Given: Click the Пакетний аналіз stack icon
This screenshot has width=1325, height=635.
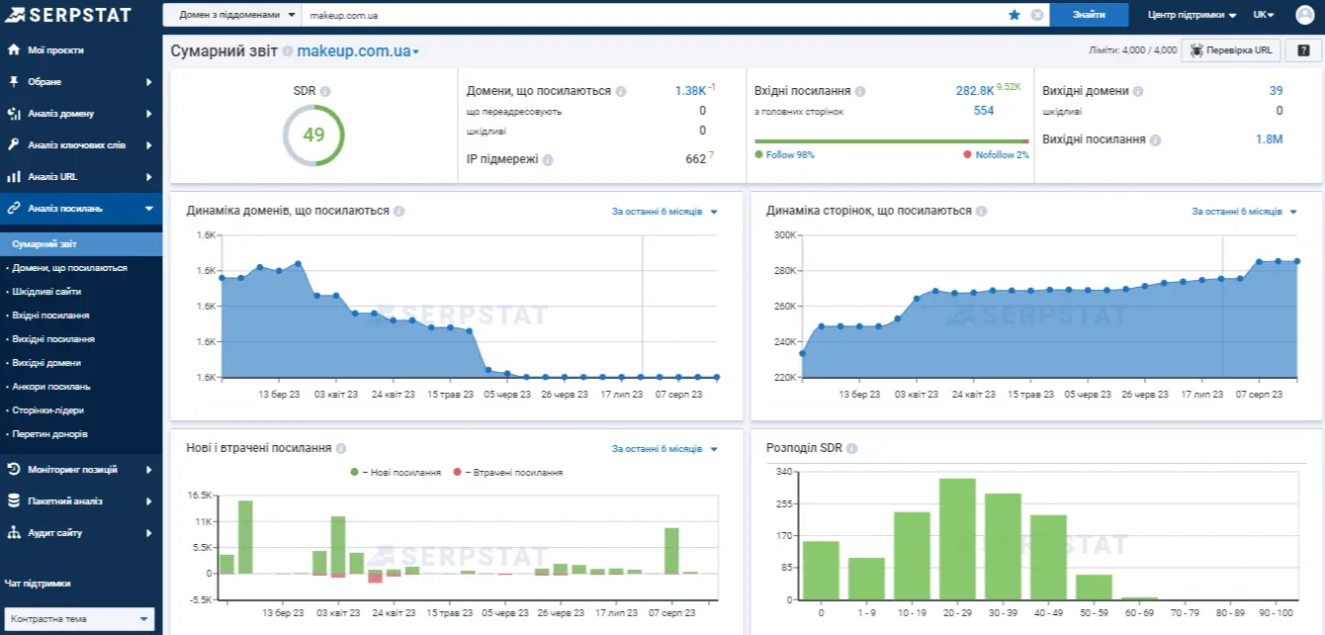Looking at the screenshot, I should [x=13, y=500].
